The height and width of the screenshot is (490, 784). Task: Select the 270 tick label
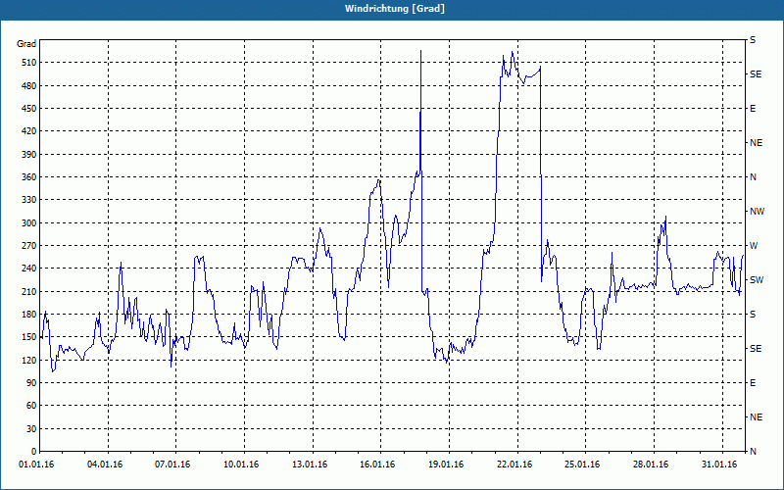(x=29, y=246)
